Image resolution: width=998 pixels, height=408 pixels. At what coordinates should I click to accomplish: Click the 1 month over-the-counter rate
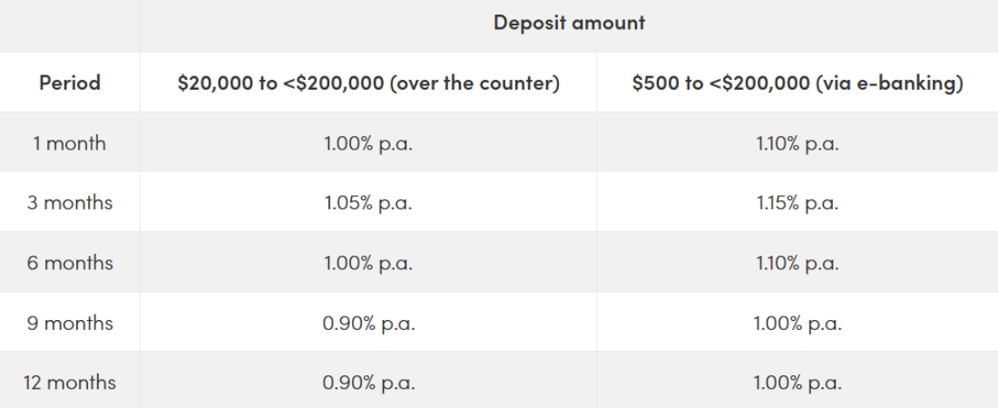click(x=368, y=142)
